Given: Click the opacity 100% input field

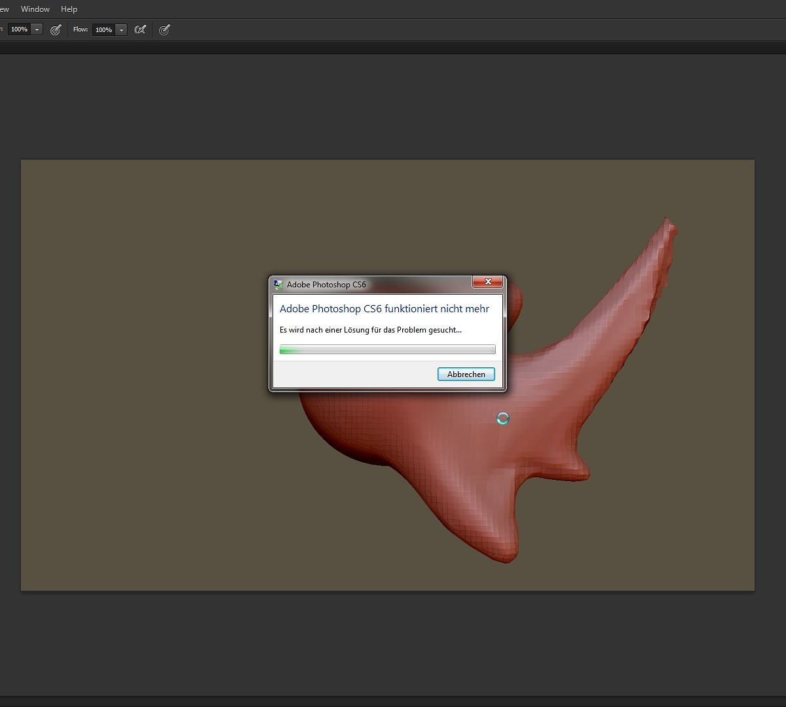Looking at the screenshot, I should (x=20, y=29).
